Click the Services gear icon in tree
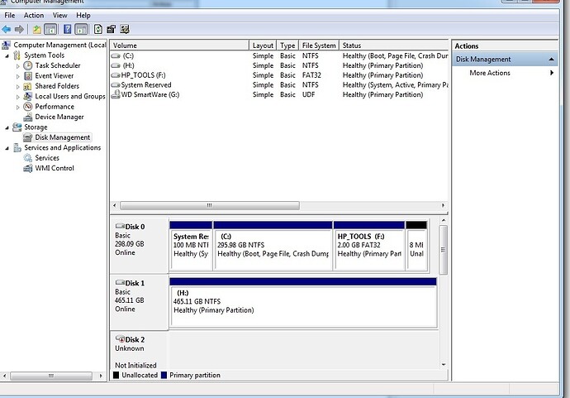 27,158
